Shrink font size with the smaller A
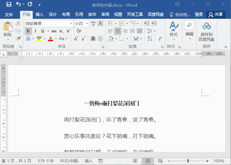The height and width of the screenshot is (165, 231). (83, 39)
